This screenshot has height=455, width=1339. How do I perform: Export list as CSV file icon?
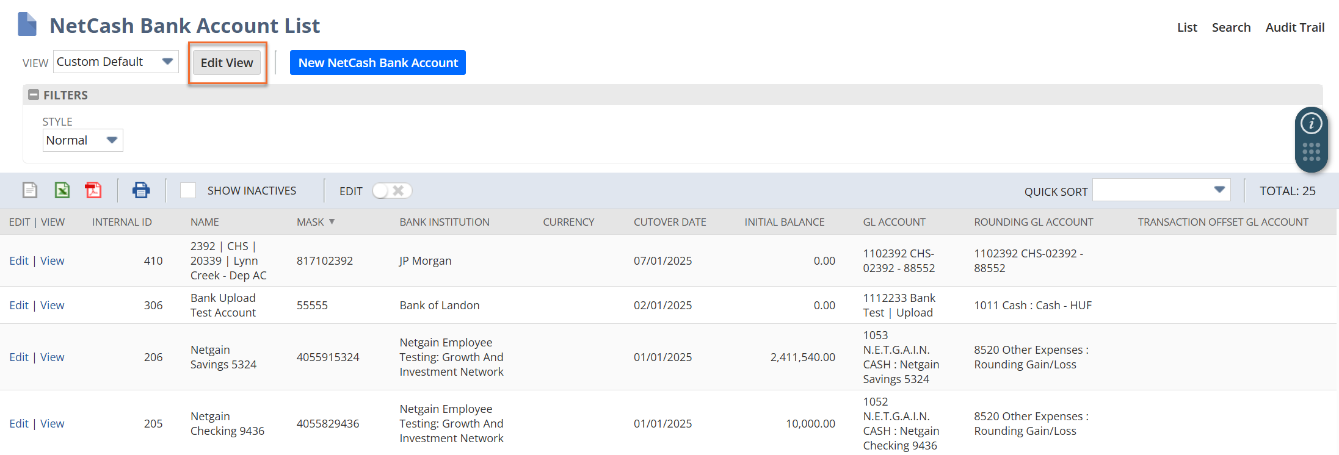pyautogui.click(x=30, y=190)
